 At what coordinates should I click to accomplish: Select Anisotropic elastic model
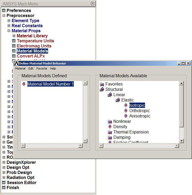[x=140, y=116]
